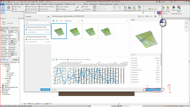The height and width of the screenshot is (107, 190).
Task: Open the Location tool
Action: (x=85, y=7)
